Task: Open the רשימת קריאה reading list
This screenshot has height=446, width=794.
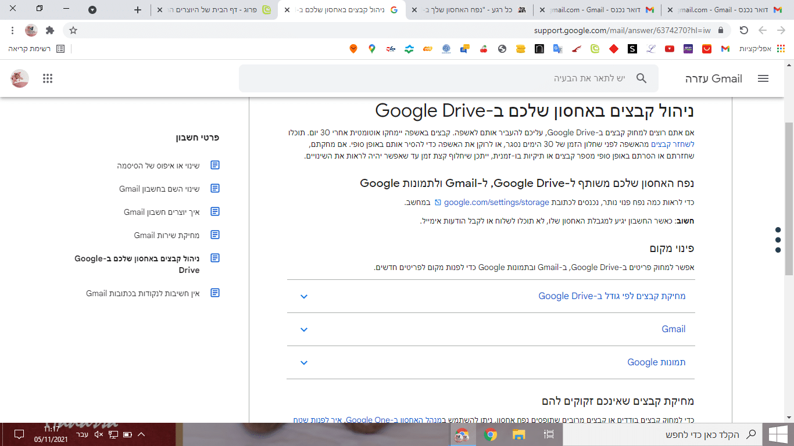Action: 37,49
